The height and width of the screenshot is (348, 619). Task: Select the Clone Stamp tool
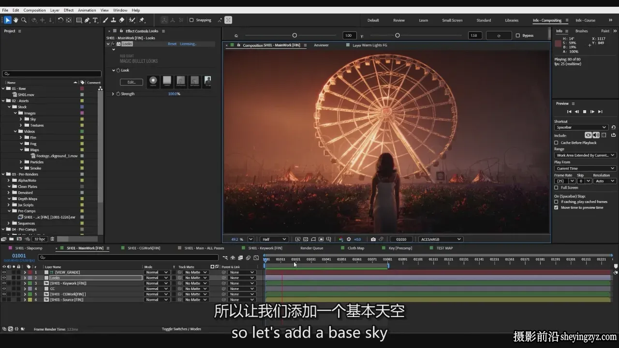pos(113,20)
